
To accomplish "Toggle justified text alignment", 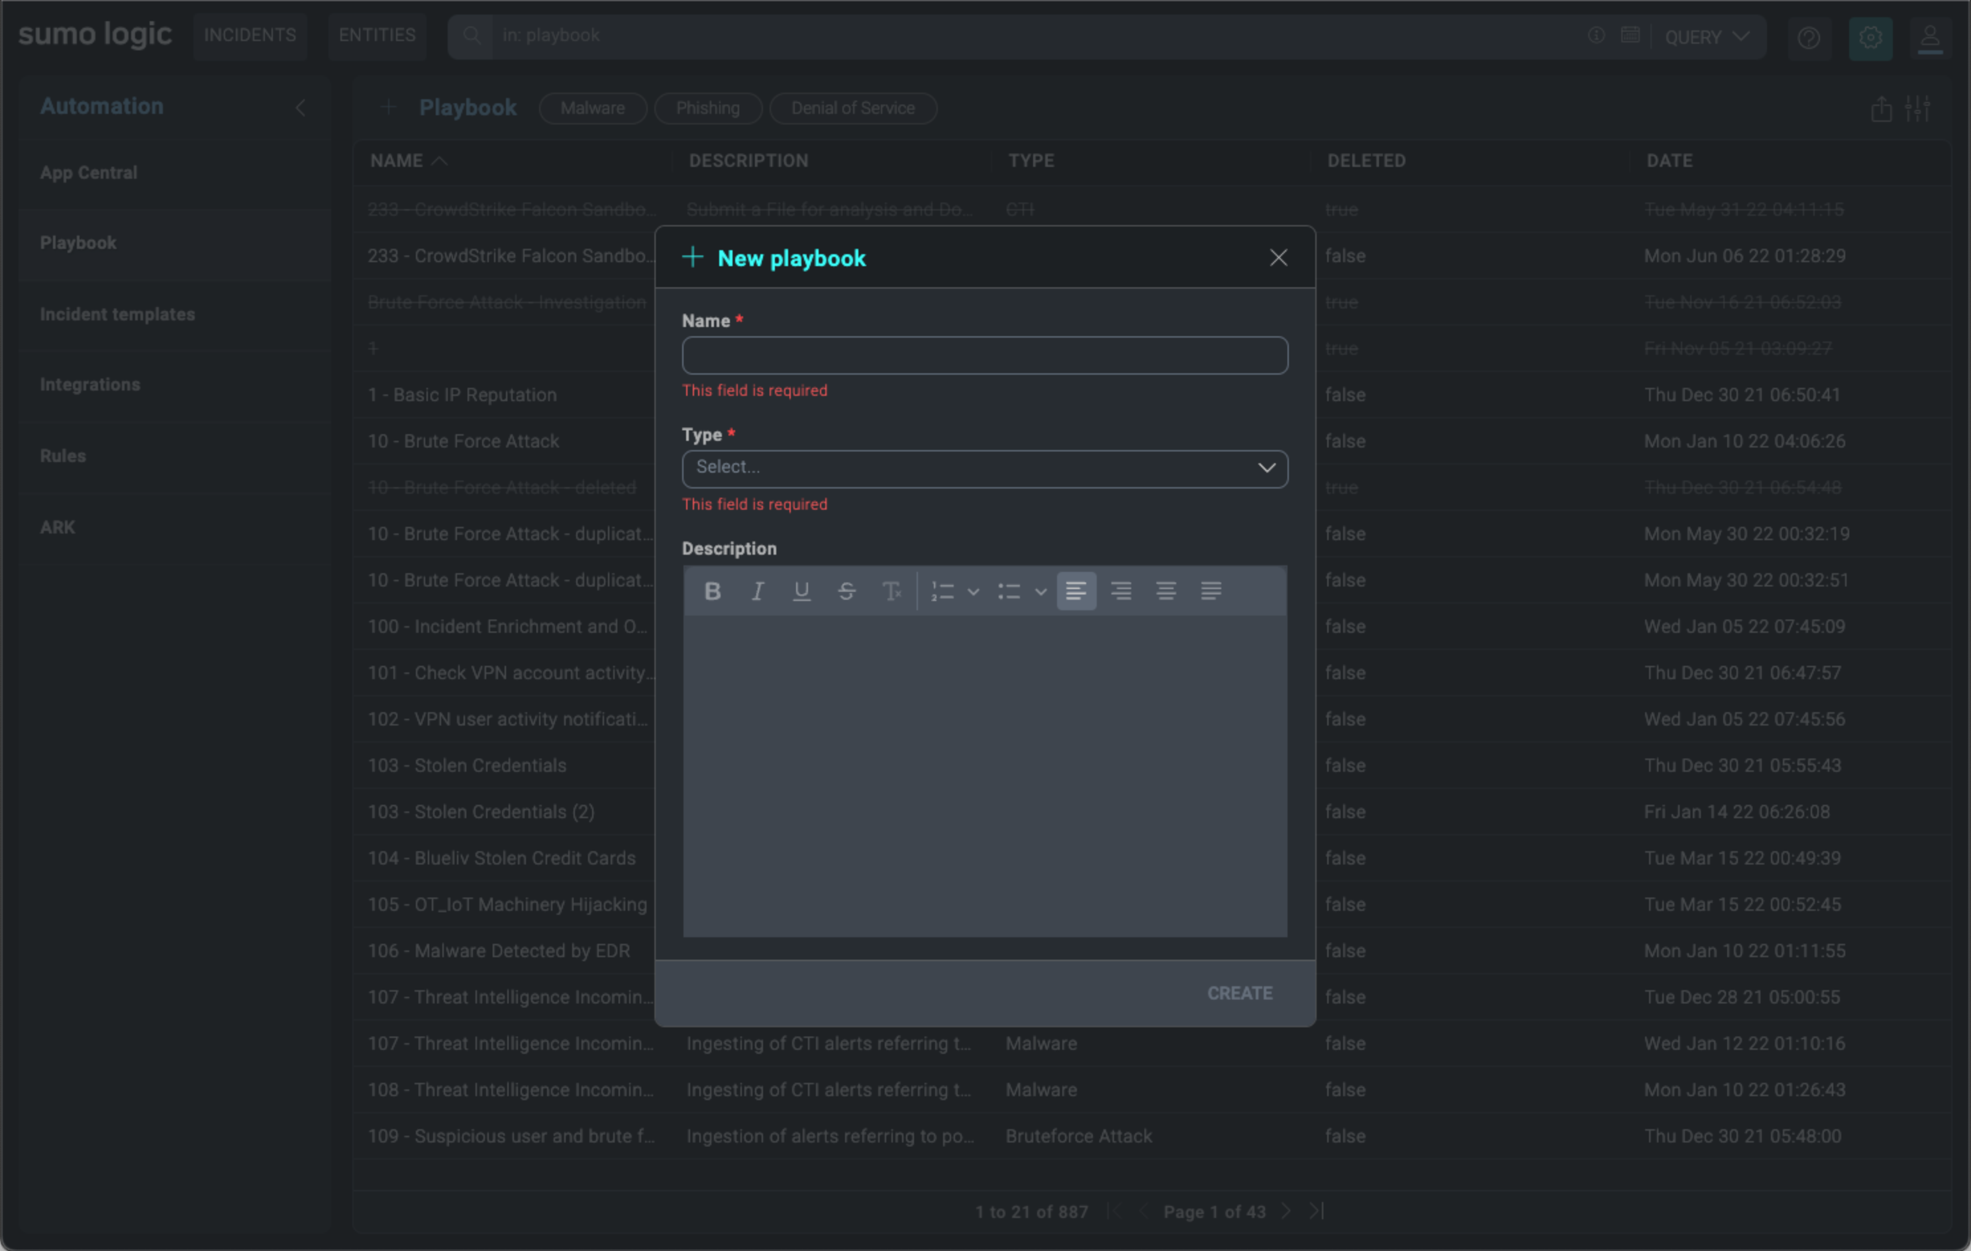I will pos(1211,590).
